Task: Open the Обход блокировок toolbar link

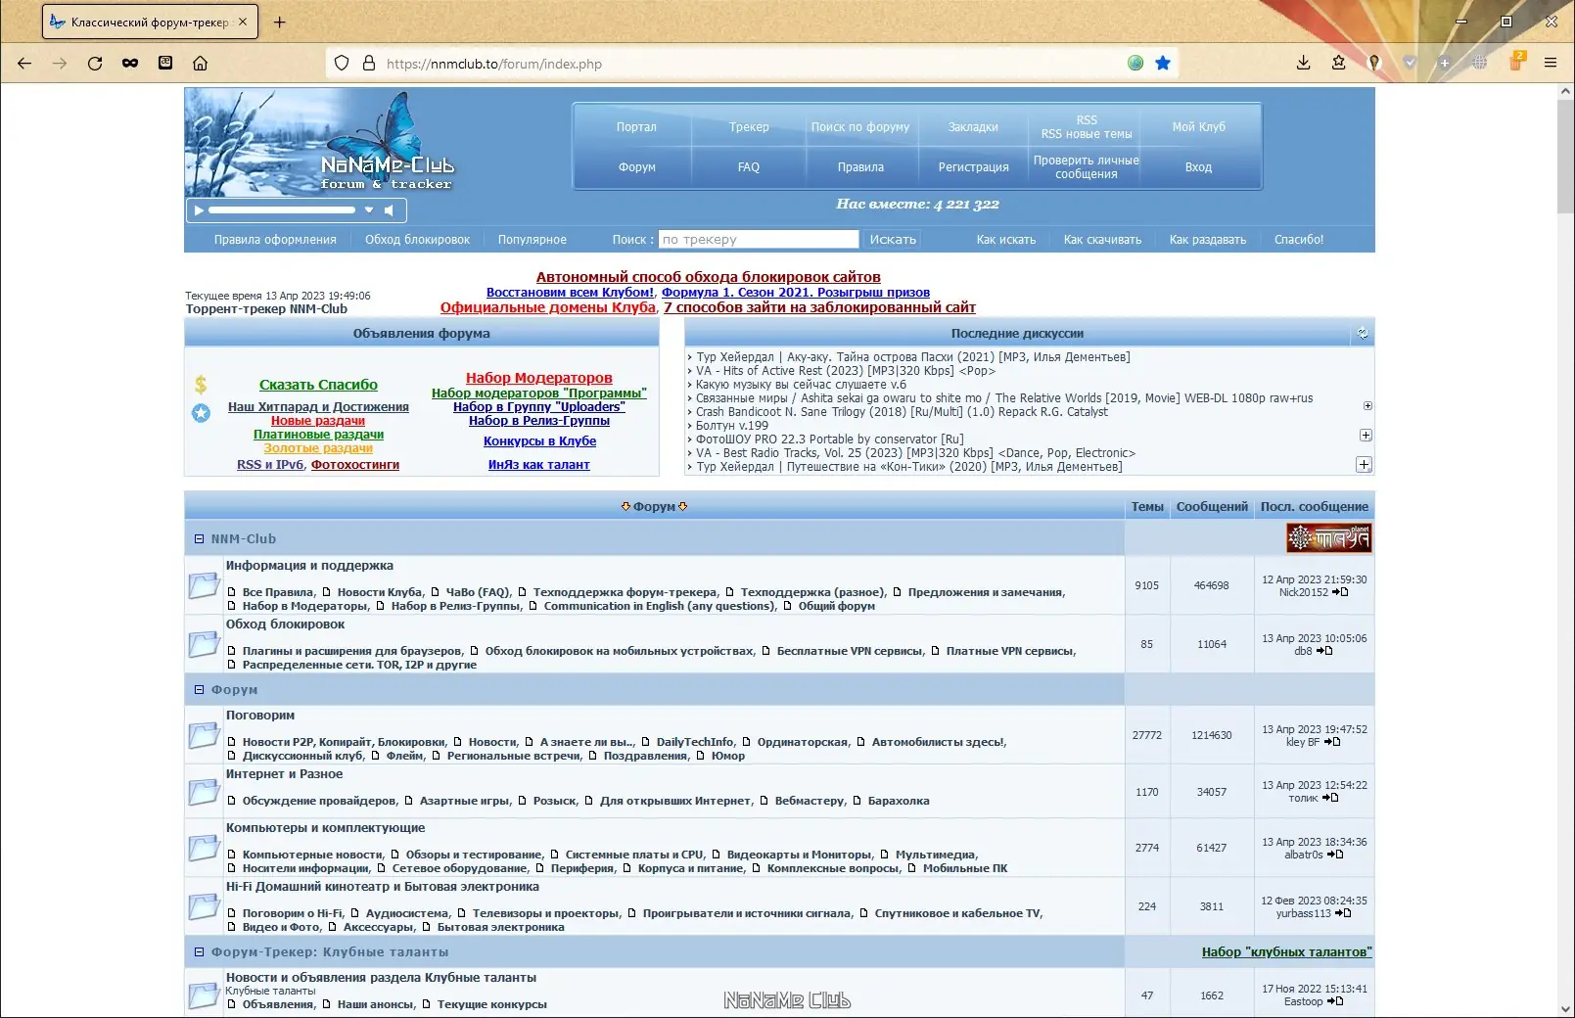Action: pos(417,240)
